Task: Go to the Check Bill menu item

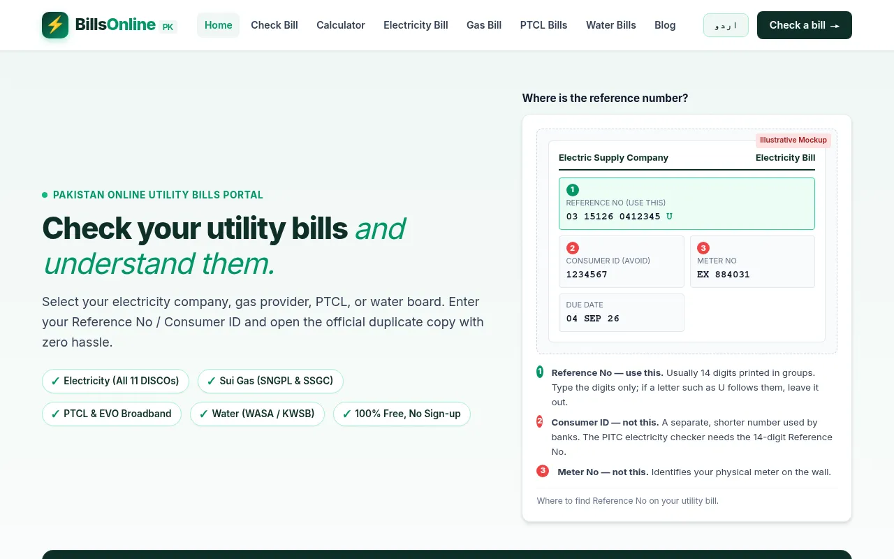Action: 274,25
